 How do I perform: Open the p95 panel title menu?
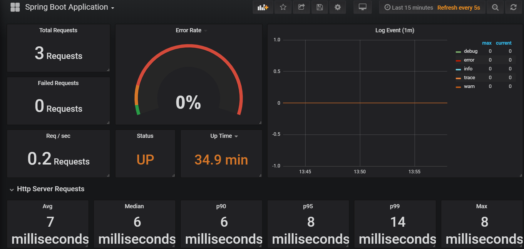[308, 206]
